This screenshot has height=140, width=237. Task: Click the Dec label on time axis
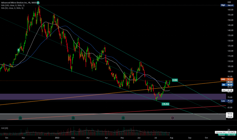[x=40, y=138]
